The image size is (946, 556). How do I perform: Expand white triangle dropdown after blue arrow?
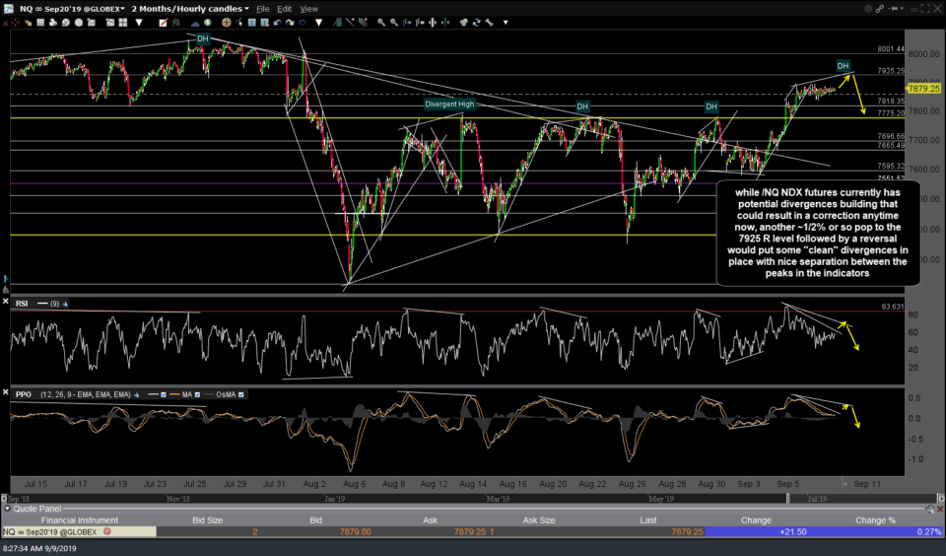tap(318, 23)
